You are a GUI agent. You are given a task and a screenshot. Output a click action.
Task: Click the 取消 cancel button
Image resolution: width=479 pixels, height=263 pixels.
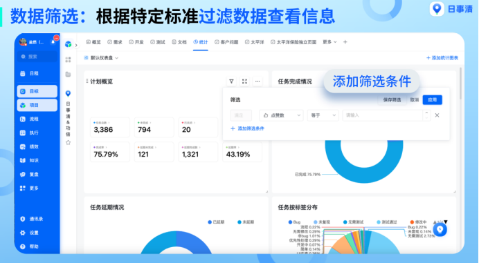coord(414,99)
